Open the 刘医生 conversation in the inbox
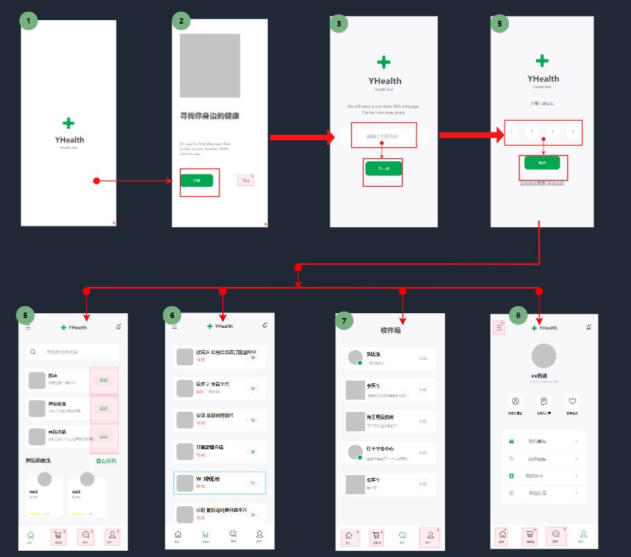The image size is (631, 557). coord(390,358)
